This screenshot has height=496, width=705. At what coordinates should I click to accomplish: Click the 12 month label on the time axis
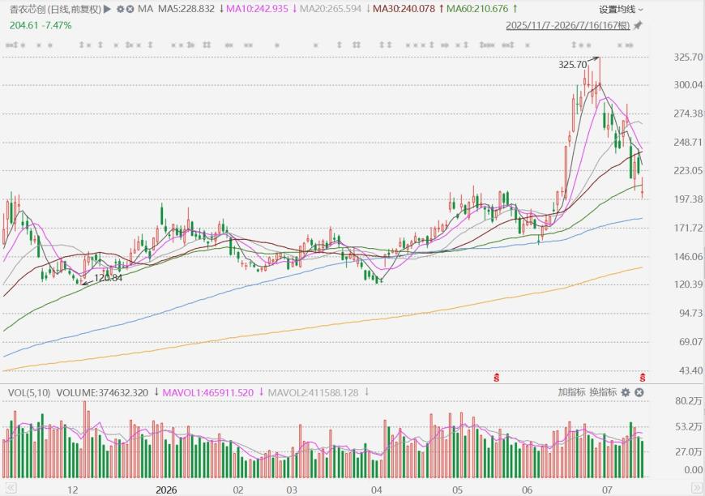(72, 490)
